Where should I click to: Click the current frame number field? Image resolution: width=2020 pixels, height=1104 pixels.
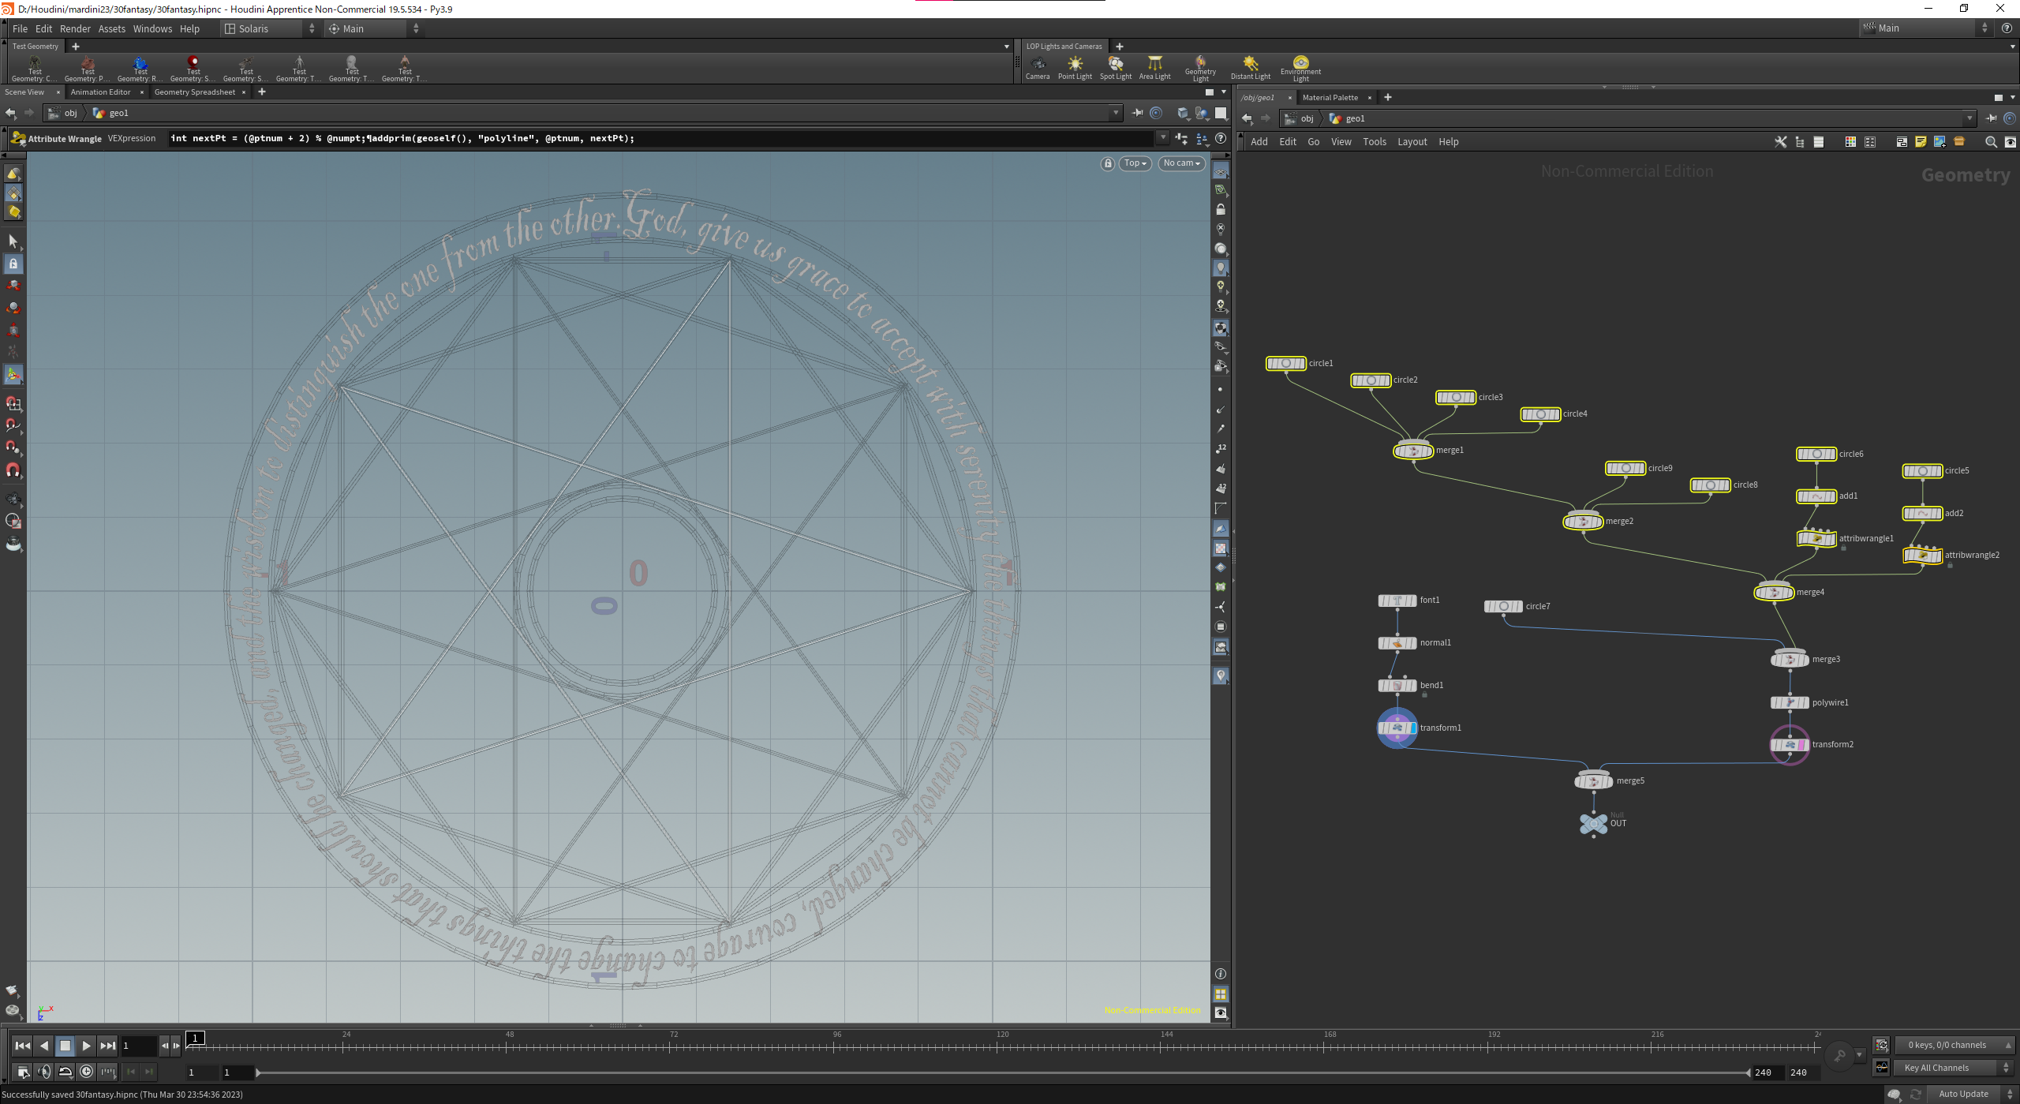(x=139, y=1046)
